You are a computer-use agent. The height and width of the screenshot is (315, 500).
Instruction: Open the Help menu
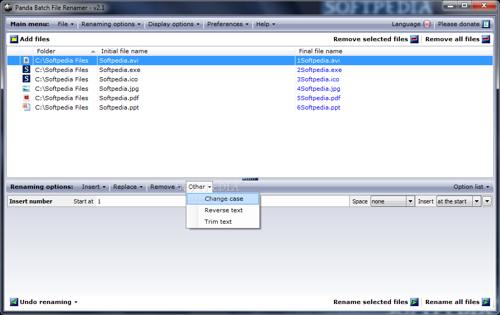tap(266, 24)
